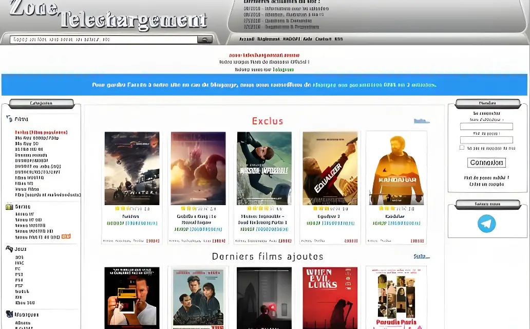Focus the password field in the login panel
This screenshot has width=530, height=329.
(x=486, y=140)
